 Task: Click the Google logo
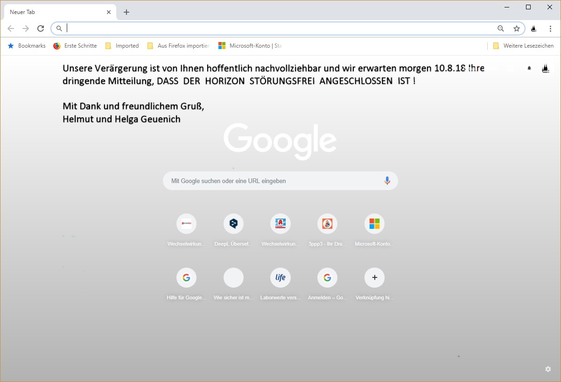[x=280, y=141]
